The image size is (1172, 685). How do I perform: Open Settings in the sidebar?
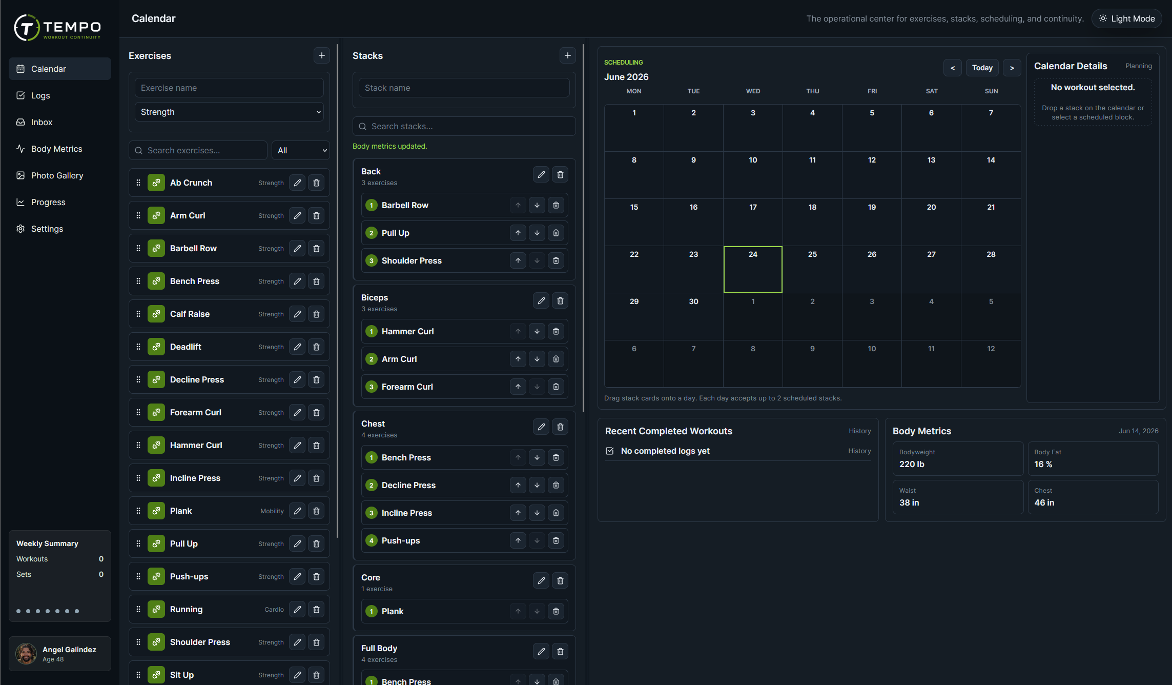click(x=60, y=229)
